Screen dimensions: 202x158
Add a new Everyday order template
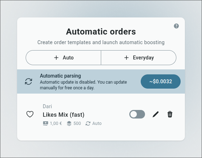139,58
